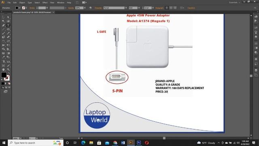Align paragraph text center

point(171,8)
